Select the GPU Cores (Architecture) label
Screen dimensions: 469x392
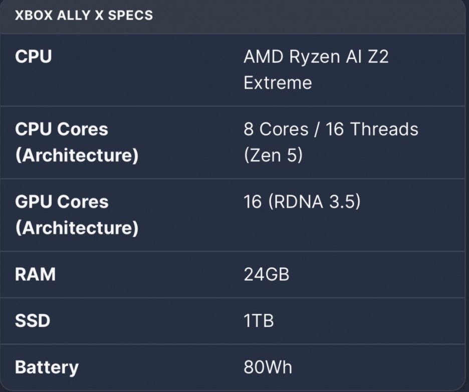(x=77, y=215)
